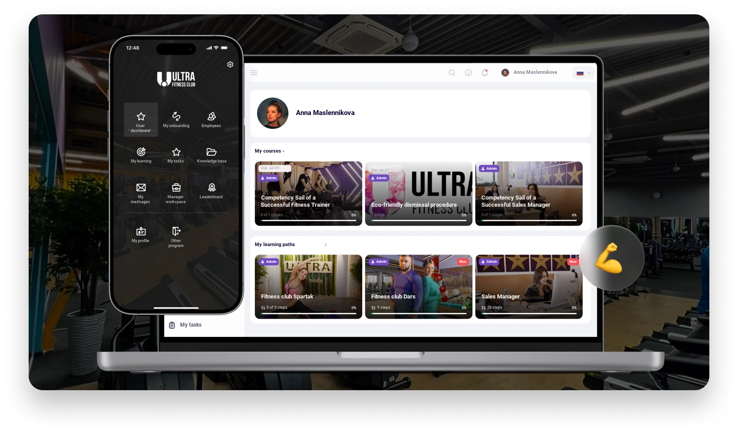Screen dimensions: 738x426
Task: Tap Other program icon on phone
Action: coord(176,231)
